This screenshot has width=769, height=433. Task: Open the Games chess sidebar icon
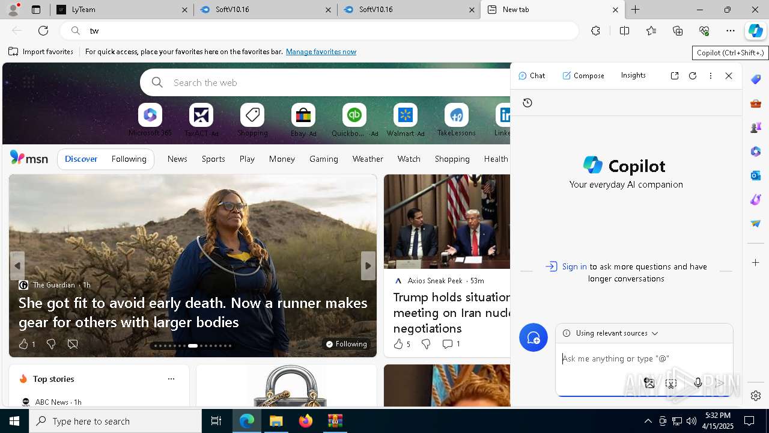tap(756, 127)
